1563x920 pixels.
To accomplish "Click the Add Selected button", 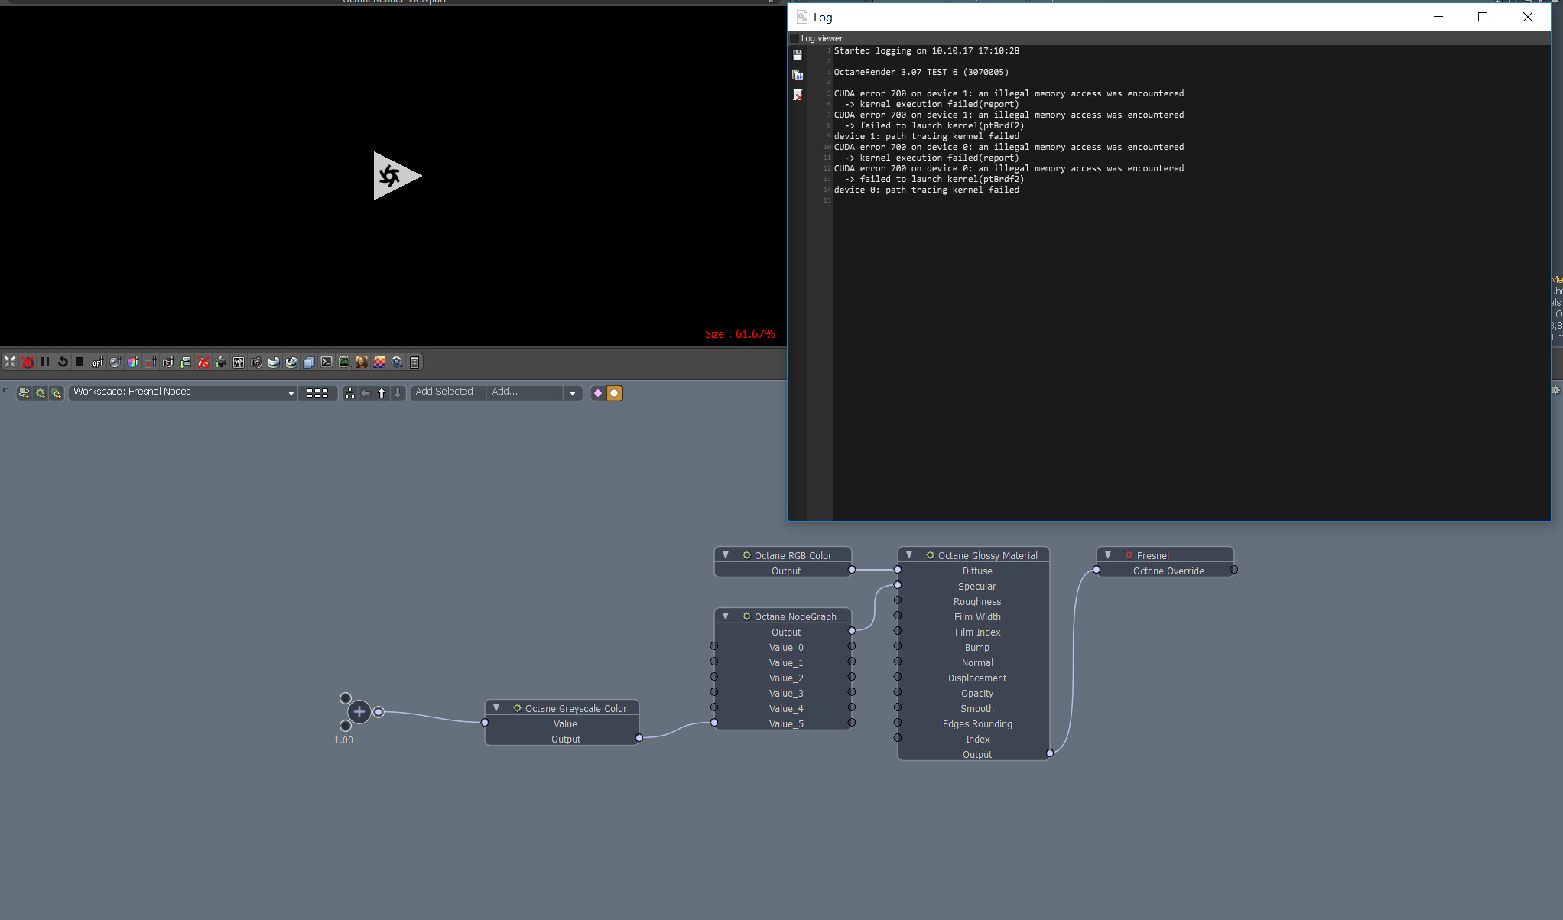I will click(x=444, y=392).
